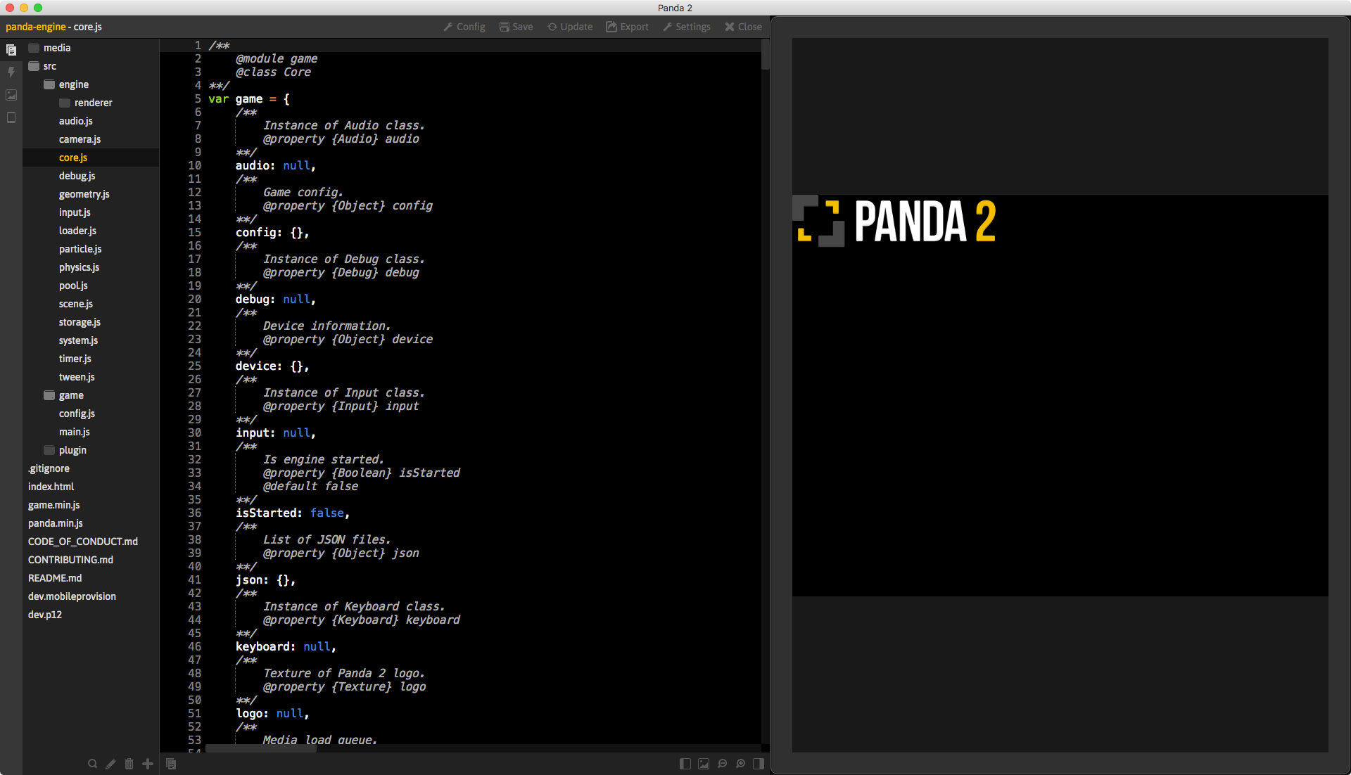Open the Files panel sidebar icon
Image resolution: width=1351 pixels, height=775 pixels.
11,50
